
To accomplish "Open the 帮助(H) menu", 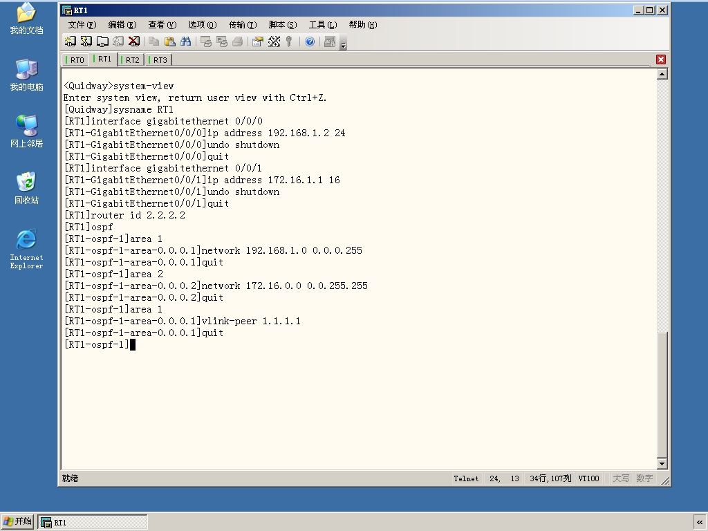I will click(363, 25).
